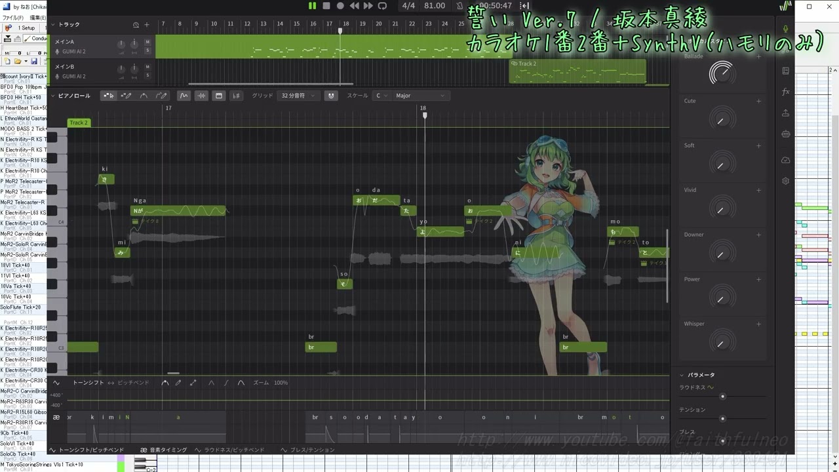
Task: Add automation for Power vocal mode
Action: click(x=758, y=279)
